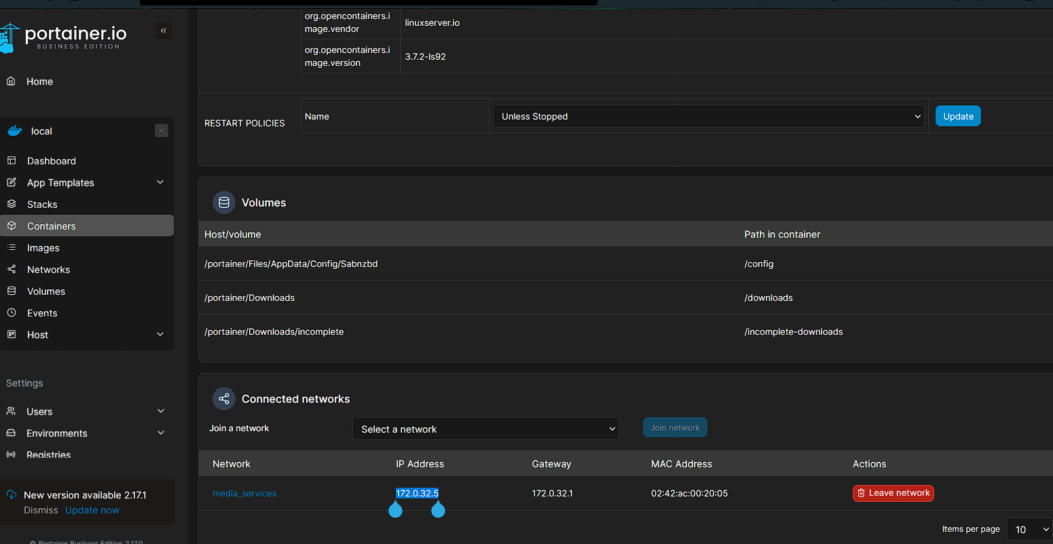
Task: Click the Containers cube icon
Action: [x=11, y=226]
